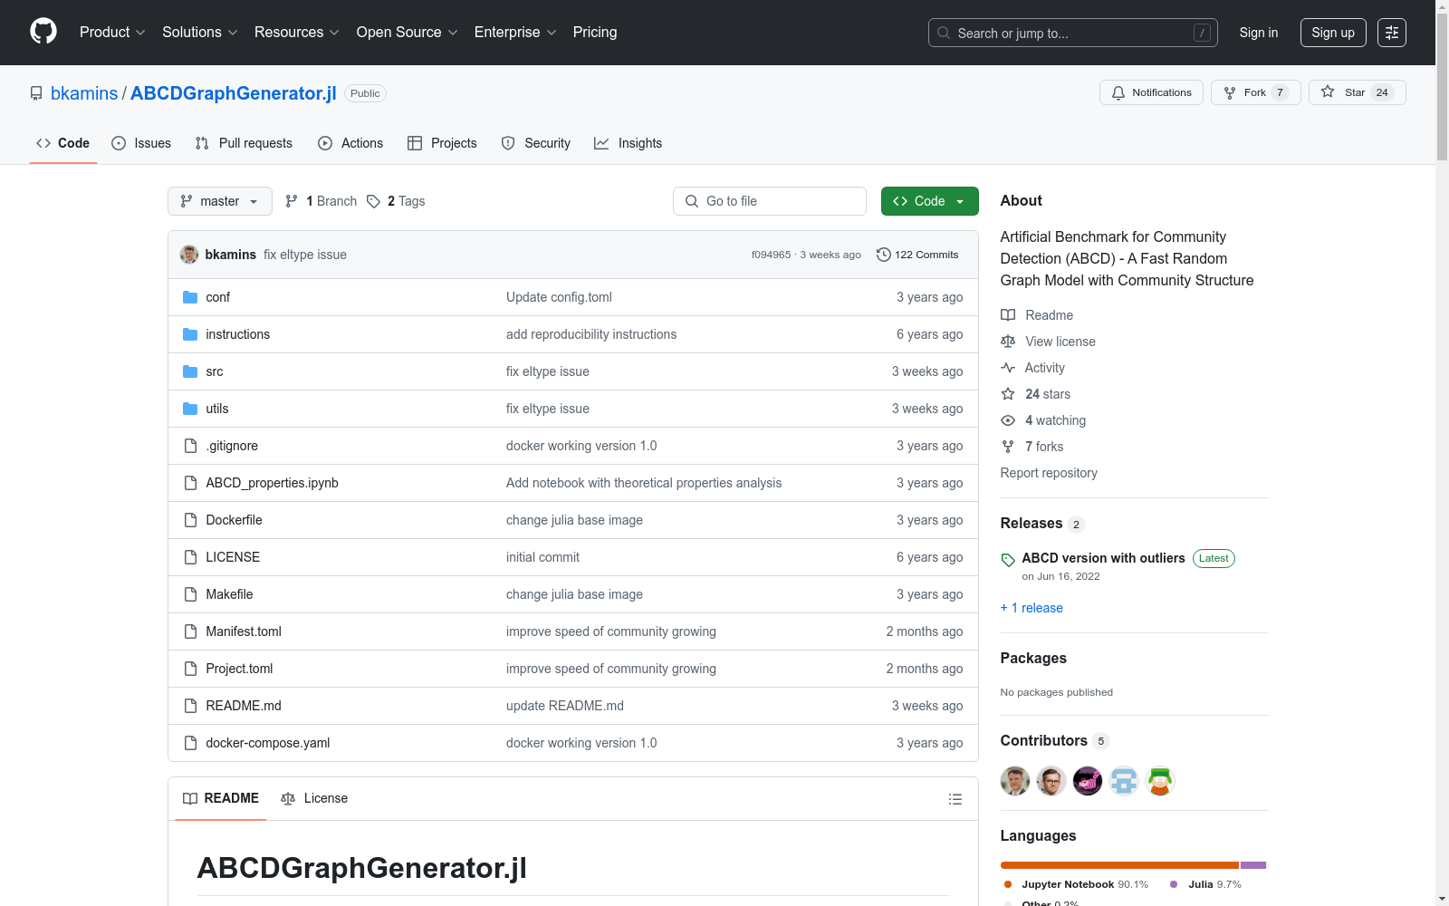
Task: Click the Sign up button
Action: click(x=1333, y=33)
